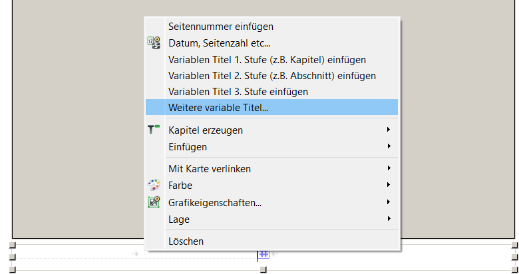Click the calendar icon beside Datum, Seitenzahl etc.
Screen dimensions: 519x274
coord(154,43)
